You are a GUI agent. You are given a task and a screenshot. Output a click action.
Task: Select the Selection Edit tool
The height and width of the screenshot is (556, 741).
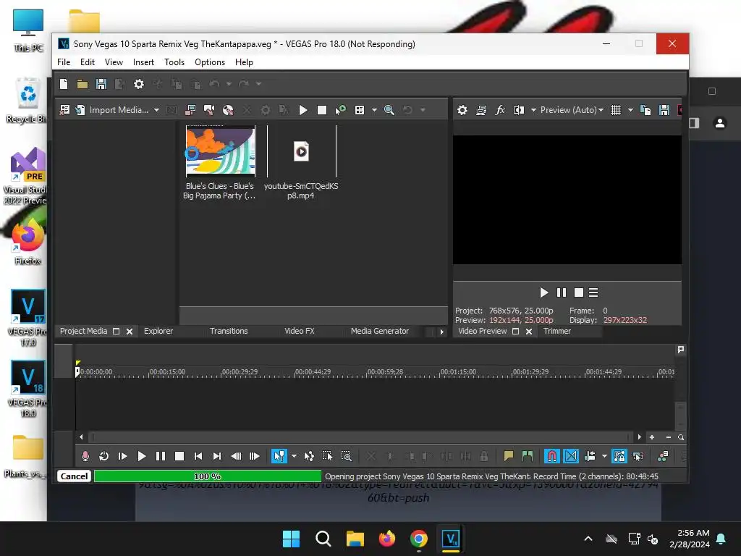point(327,456)
